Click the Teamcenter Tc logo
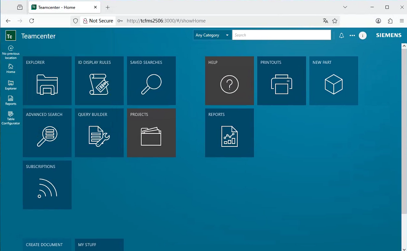This screenshot has width=407, height=251. (x=11, y=35)
